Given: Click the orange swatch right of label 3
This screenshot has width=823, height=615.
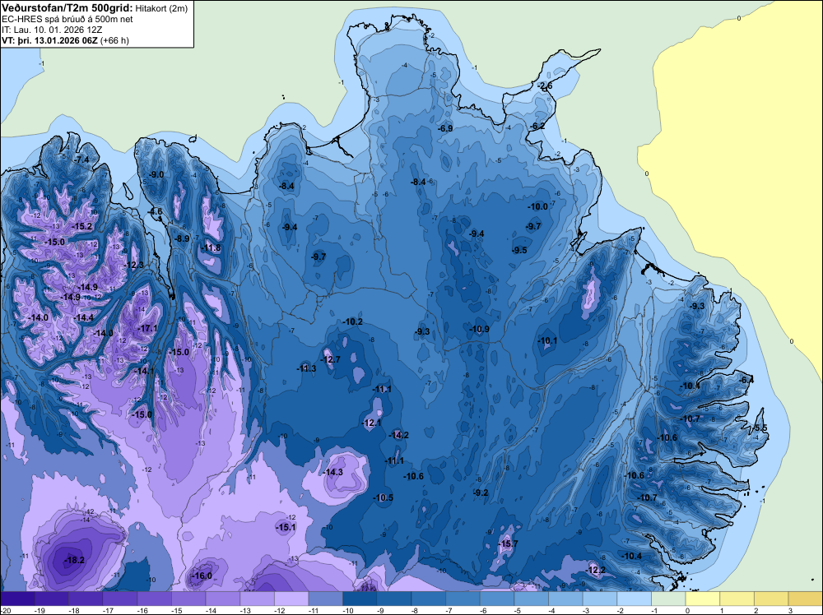Looking at the screenshot, I should [x=806, y=599].
